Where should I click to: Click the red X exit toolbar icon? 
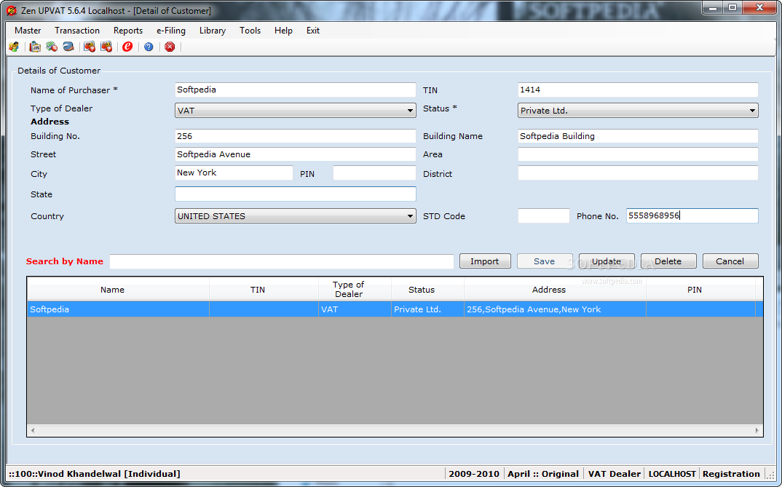(170, 47)
